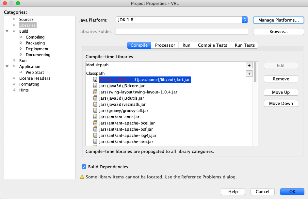Select jars/ant/ant-apache-oro.jar entry
Viewport: 308px width, 199px height.
click(126, 142)
